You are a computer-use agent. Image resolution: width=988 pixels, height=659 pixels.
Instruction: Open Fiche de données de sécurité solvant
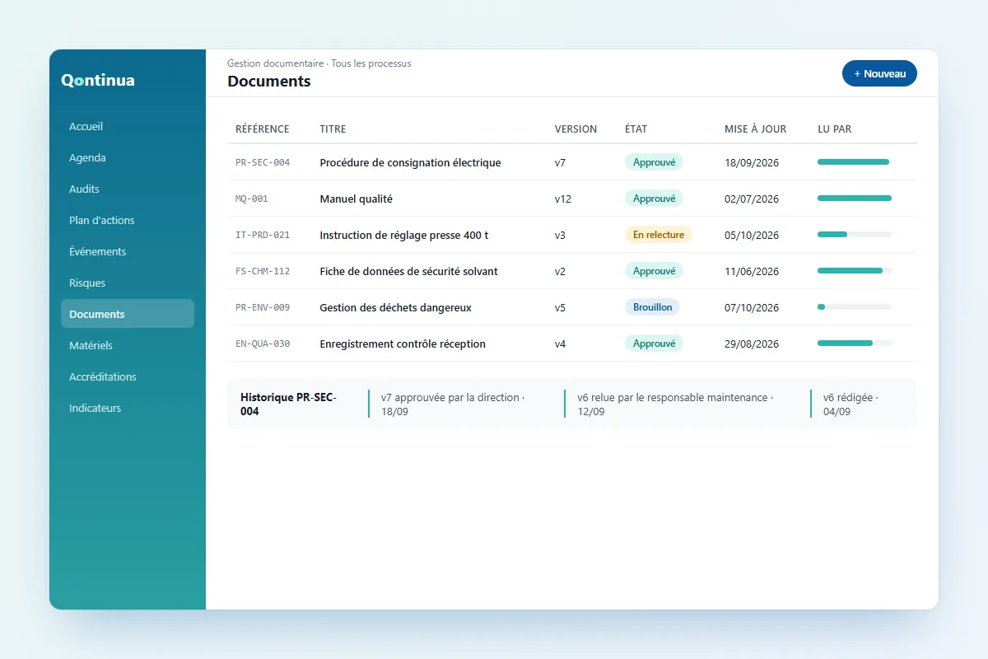click(408, 271)
